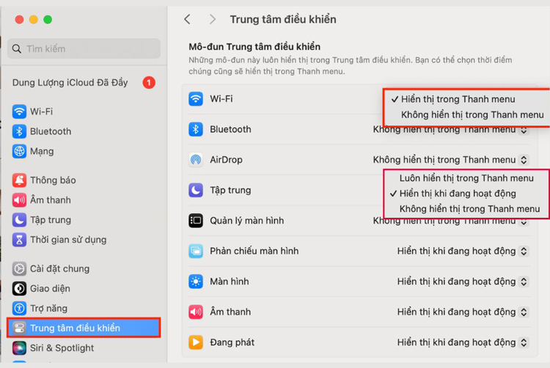Click the Cài đặt chung label
The height and width of the screenshot is (368, 550).
[59, 269]
